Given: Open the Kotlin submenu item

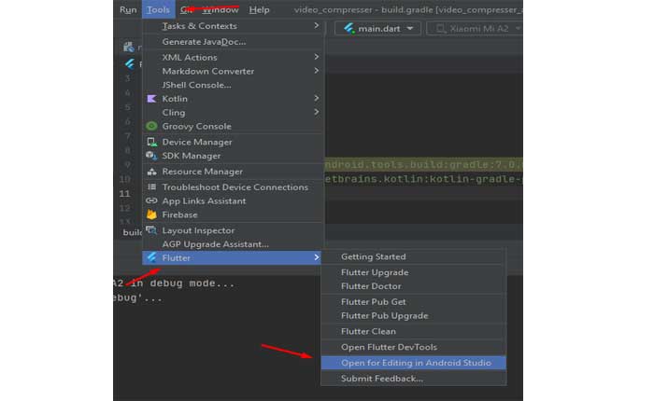Looking at the screenshot, I should pyautogui.click(x=175, y=99).
